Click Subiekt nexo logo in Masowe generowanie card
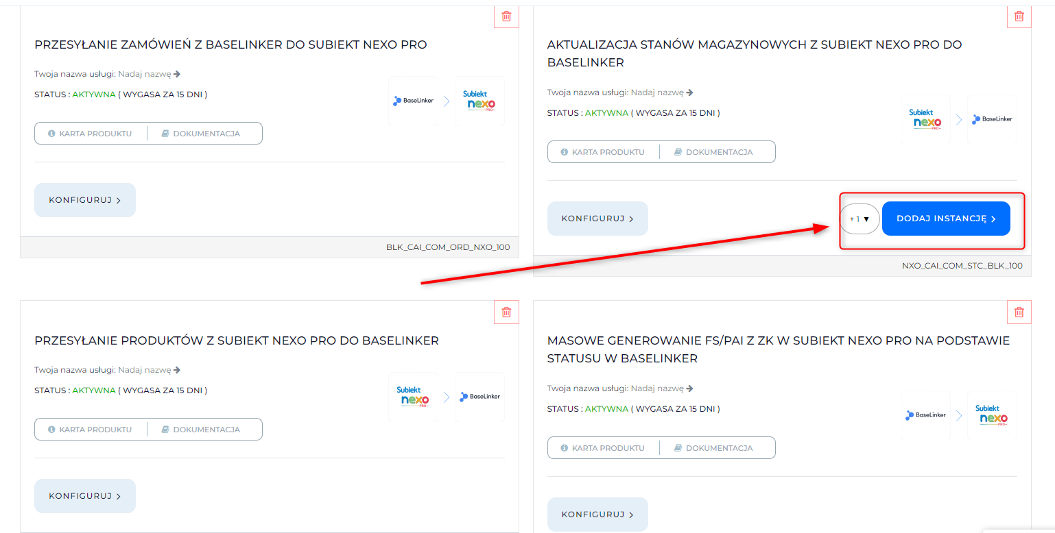 point(992,415)
